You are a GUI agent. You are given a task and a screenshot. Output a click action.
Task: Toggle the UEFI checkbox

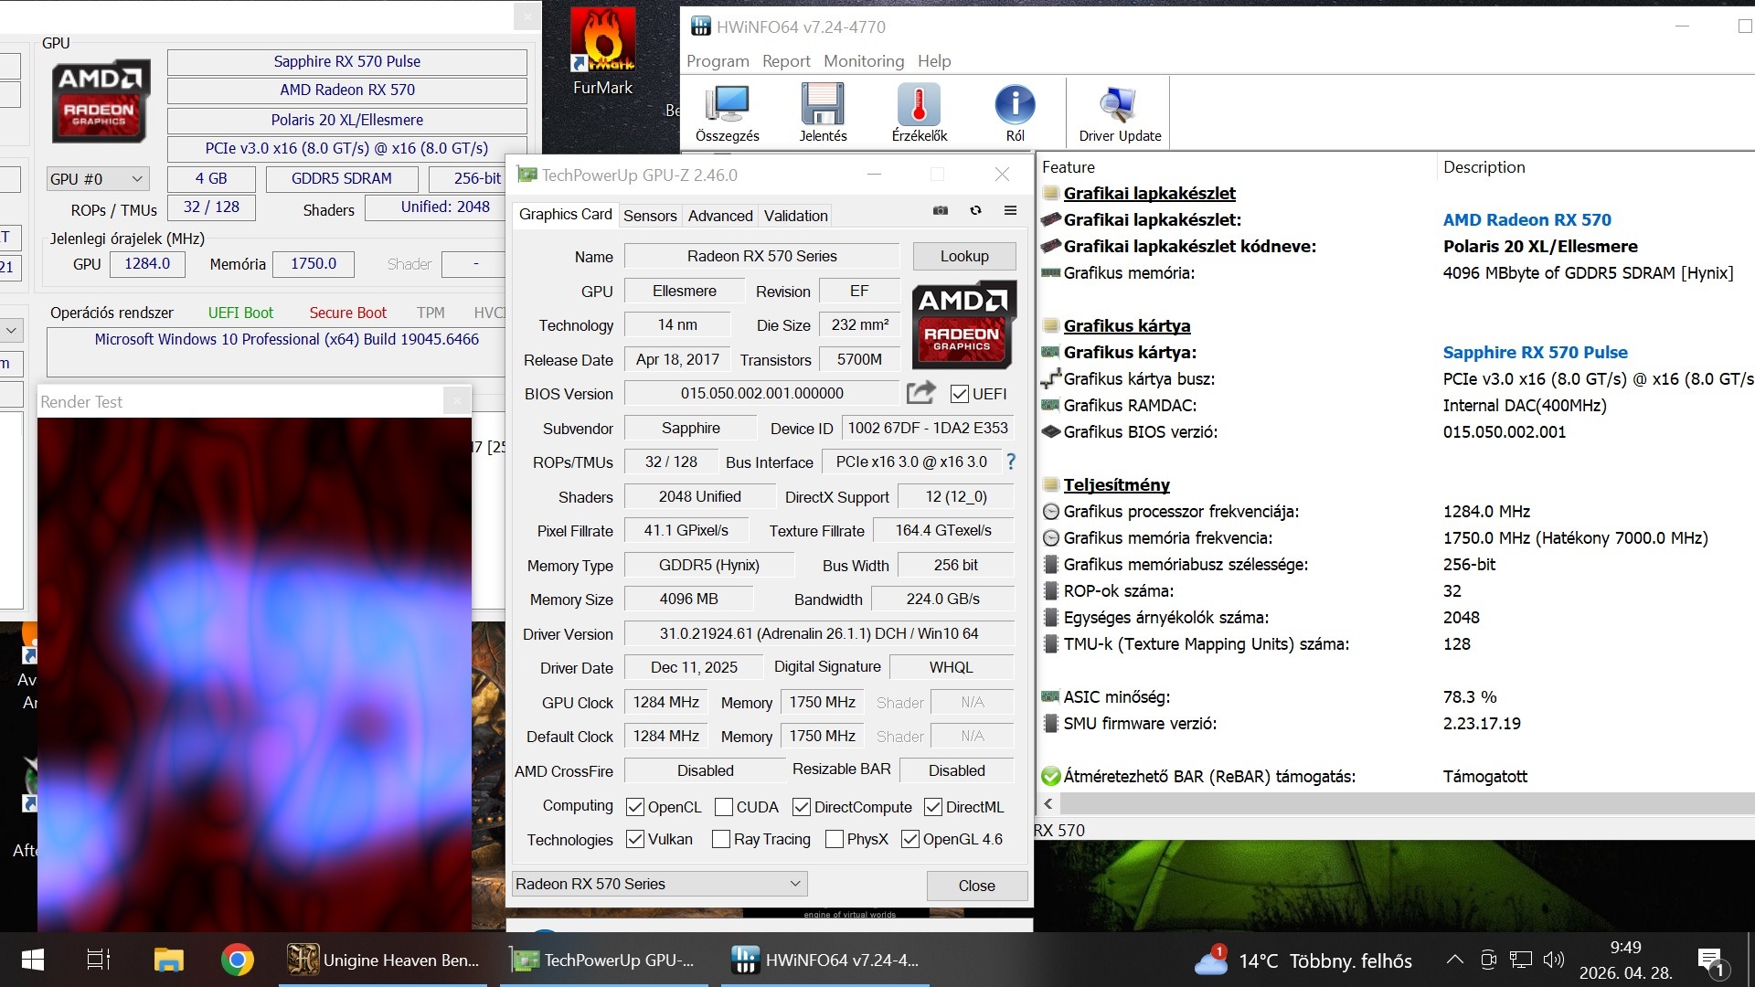tap(959, 394)
